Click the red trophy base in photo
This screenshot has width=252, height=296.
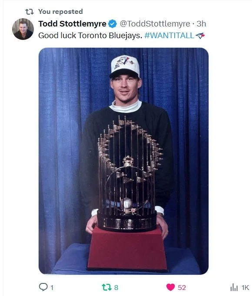point(127,248)
